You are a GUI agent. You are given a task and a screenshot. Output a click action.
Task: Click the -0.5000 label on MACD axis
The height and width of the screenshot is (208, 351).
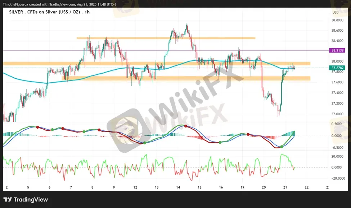click(337, 148)
